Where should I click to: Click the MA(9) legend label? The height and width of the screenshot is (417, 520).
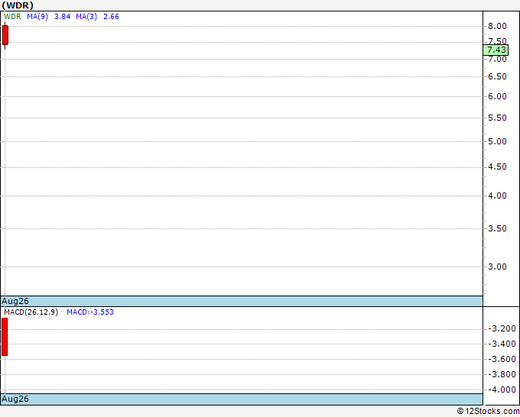pos(37,17)
